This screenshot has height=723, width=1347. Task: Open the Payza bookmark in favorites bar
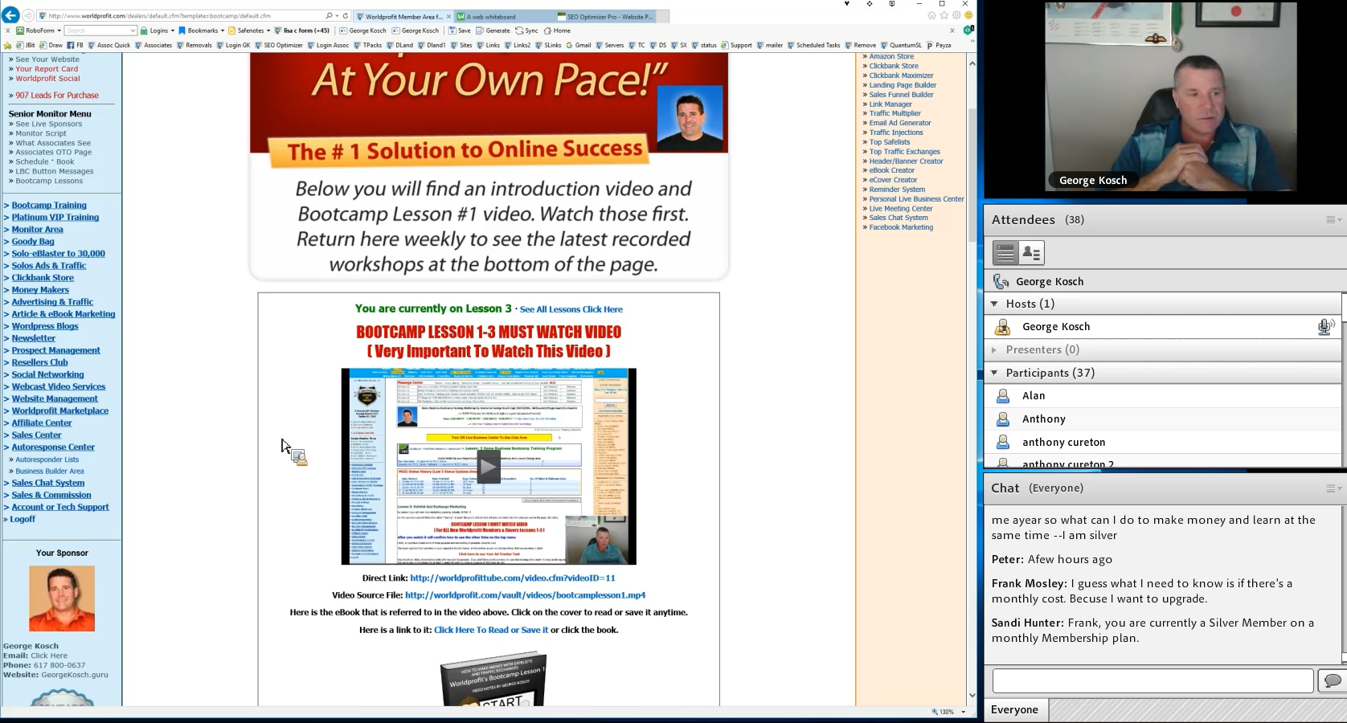939,45
